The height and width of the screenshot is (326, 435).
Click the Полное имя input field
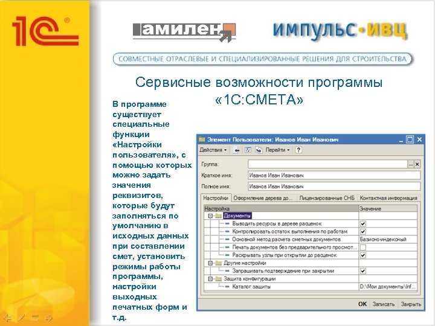coord(334,187)
